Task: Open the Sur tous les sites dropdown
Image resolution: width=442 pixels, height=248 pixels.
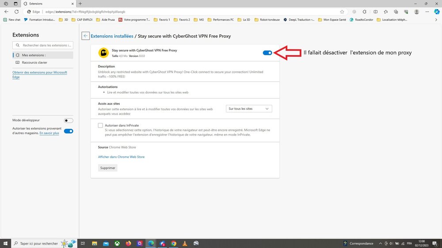Action: click(249, 109)
